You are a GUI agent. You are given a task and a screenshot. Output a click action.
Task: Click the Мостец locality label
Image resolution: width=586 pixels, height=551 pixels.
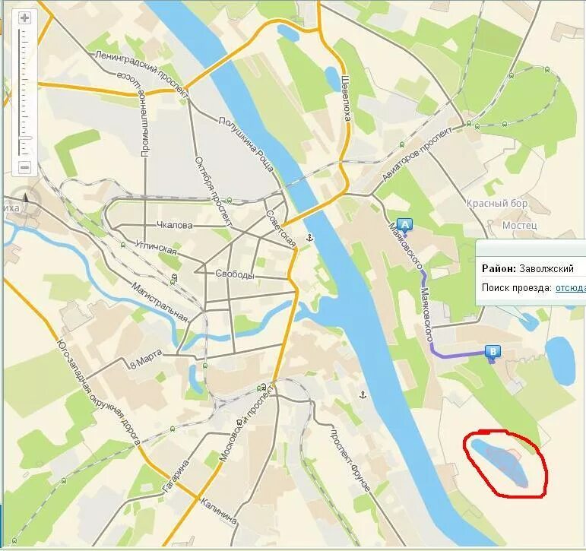pos(519,226)
